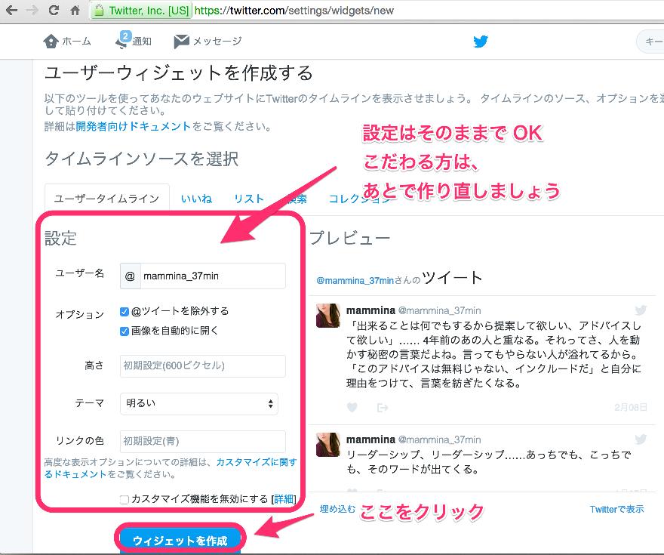Open the browser home icon
Viewport: 664px width, 555px height.
[x=75, y=10]
